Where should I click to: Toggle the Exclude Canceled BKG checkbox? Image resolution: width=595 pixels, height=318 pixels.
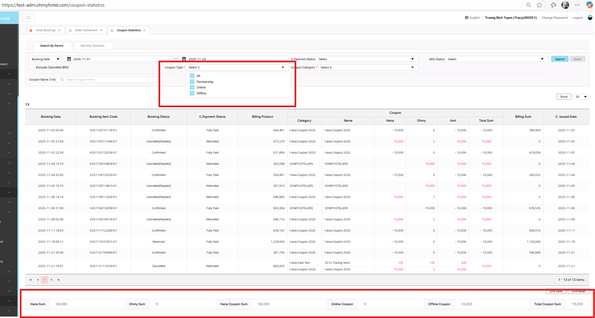pyautogui.click(x=32, y=67)
